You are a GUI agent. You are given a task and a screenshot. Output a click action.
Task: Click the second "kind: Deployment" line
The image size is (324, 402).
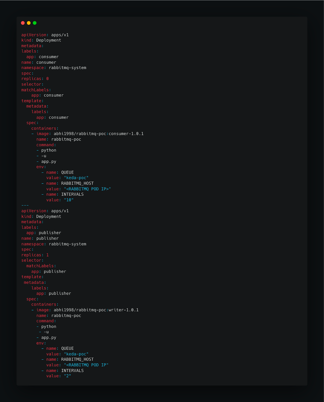pyautogui.click(x=41, y=216)
